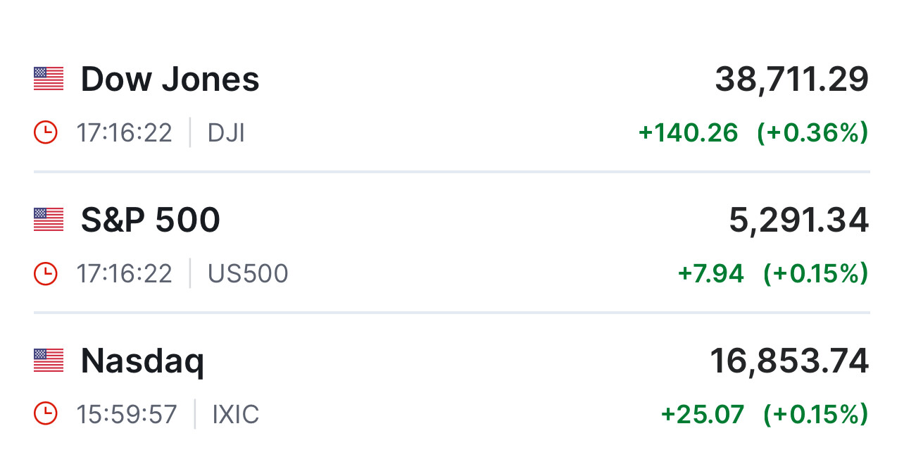
Task: Select the DJI ticker symbol
Action: (x=226, y=132)
